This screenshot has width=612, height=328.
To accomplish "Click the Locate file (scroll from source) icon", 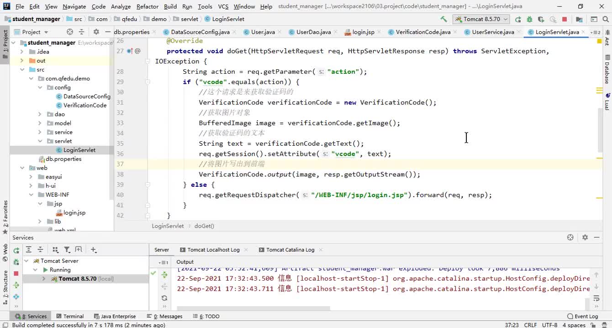I will 70,32.
